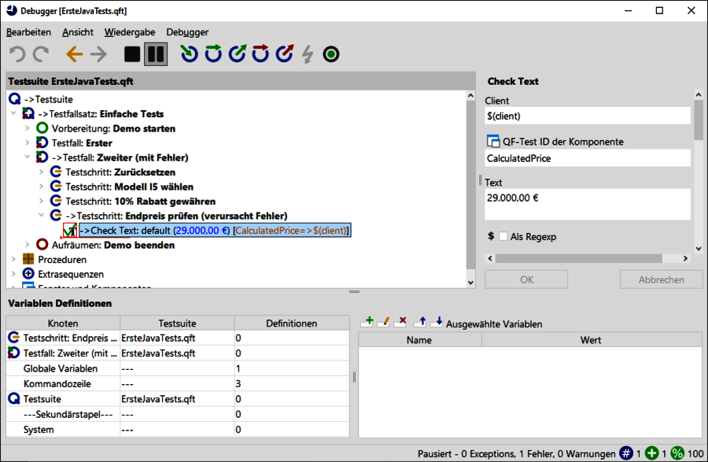
Task: Click the Text field containing 29.000,00 €
Action: 588,204
